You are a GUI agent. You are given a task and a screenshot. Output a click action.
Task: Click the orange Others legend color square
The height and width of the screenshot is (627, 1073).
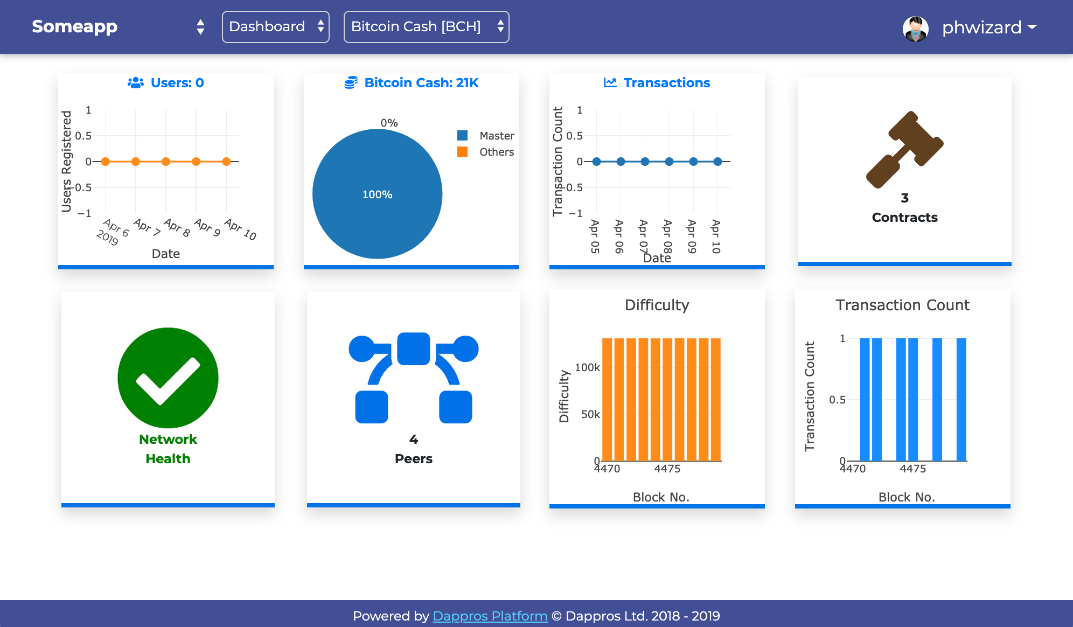tap(462, 152)
